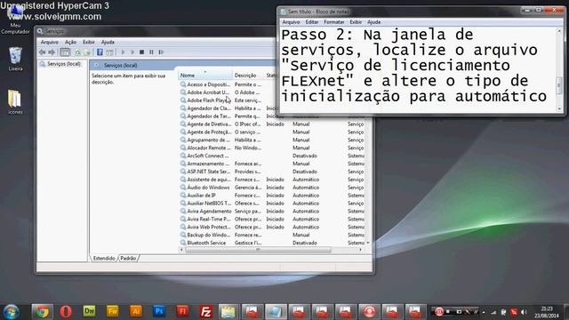Click the Windows Start orb
569x320 pixels.
(x=12, y=312)
